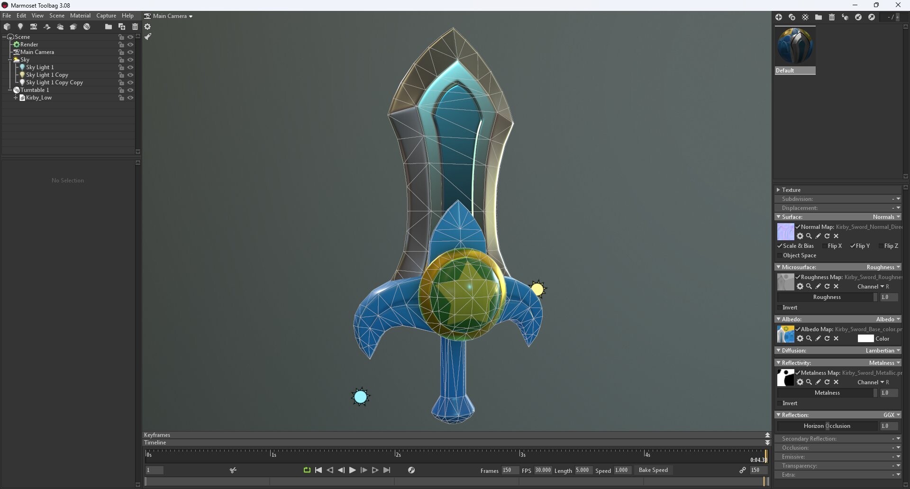Toggle Scale & Bias checkbox
This screenshot has height=489, width=910.
(x=780, y=246)
